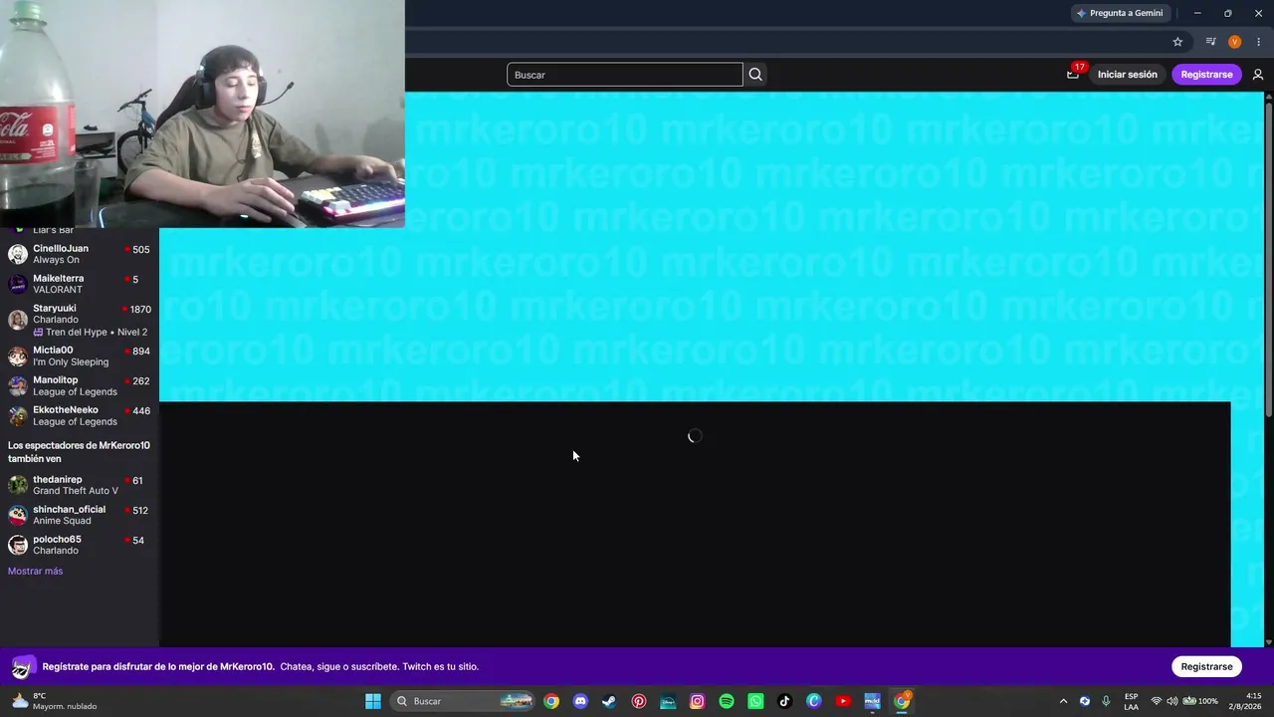Click viewer count 1870 for Staryuuki
1274x717 pixels.
[x=140, y=310]
